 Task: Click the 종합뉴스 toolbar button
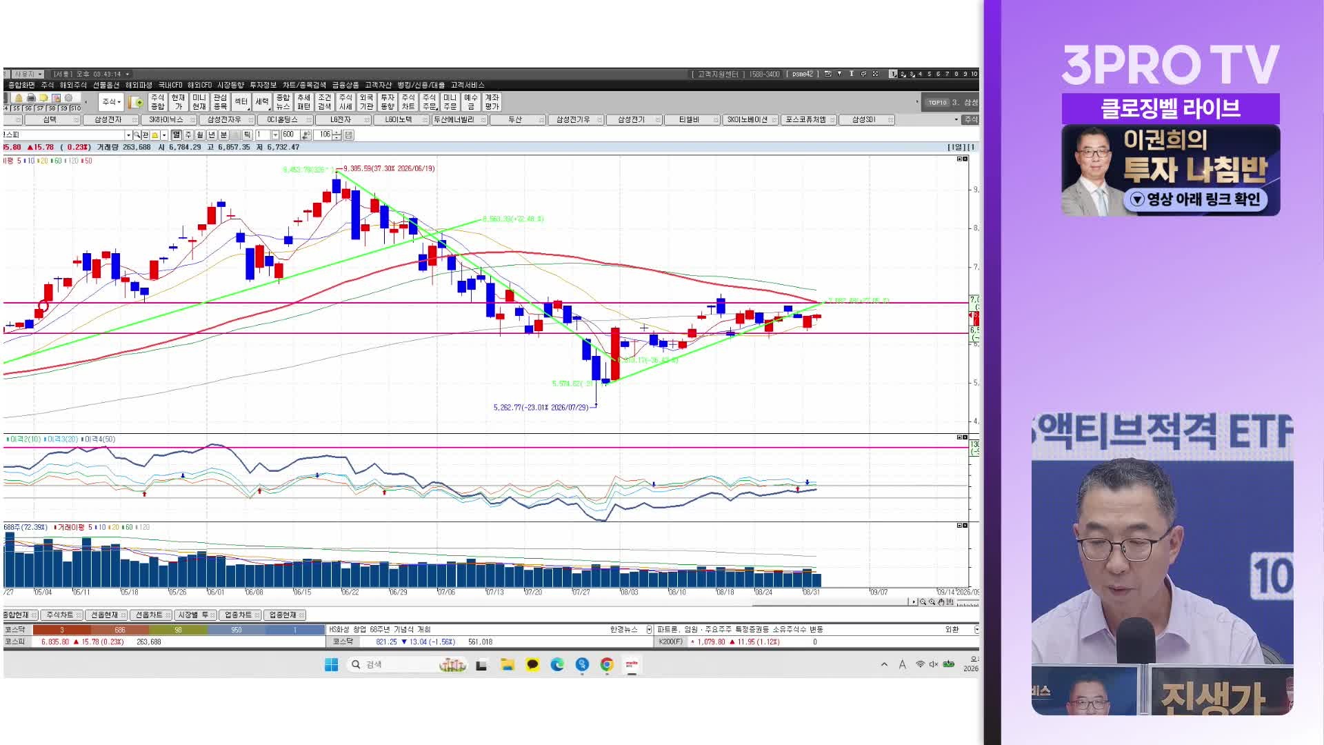pos(283,102)
